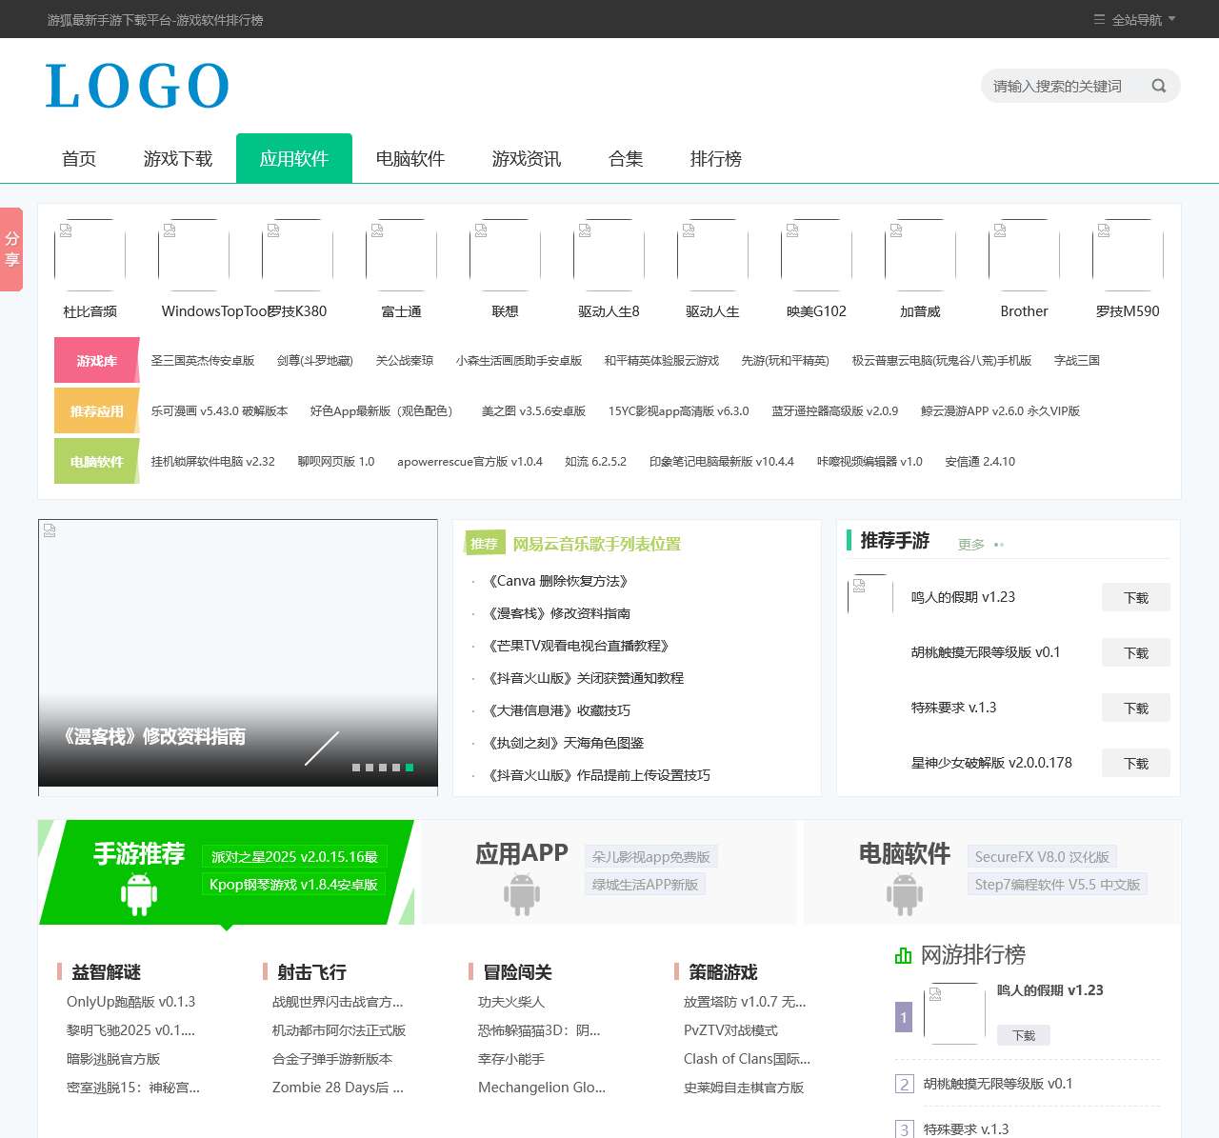Open the 加普威 app icon
The height and width of the screenshot is (1138, 1219).
[x=921, y=255]
